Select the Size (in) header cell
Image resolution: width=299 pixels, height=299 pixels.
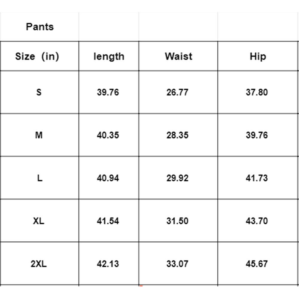(x=37, y=56)
